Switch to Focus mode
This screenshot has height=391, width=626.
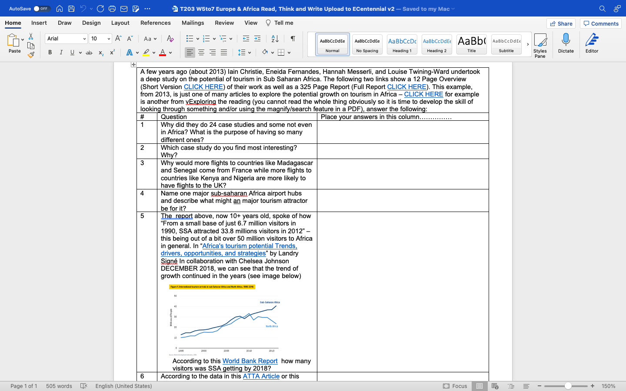[455, 386]
